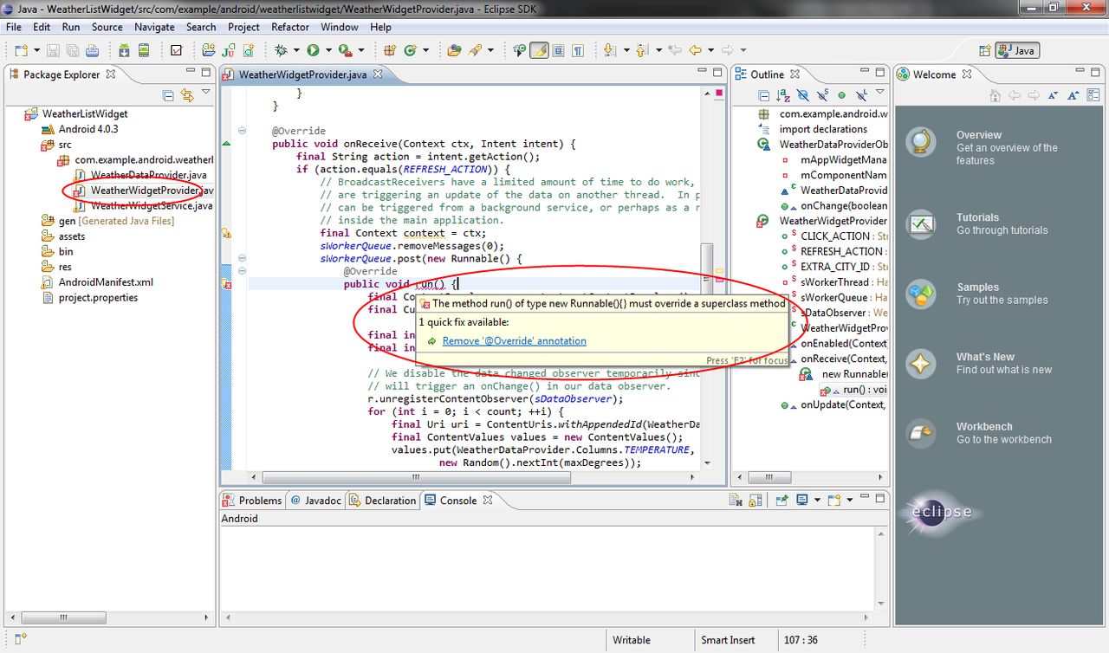
Task: Click What's New link in Welcome
Action: (x=985, y=357)
